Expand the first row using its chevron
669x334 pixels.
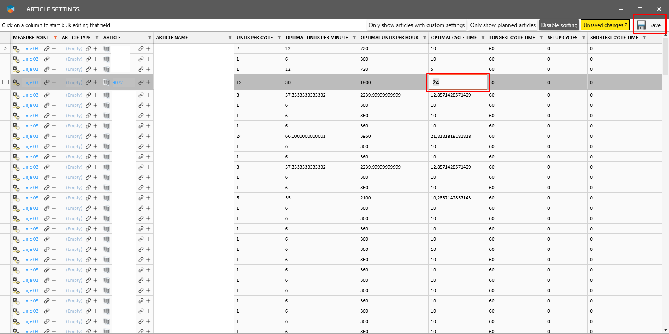pos(6,49)
